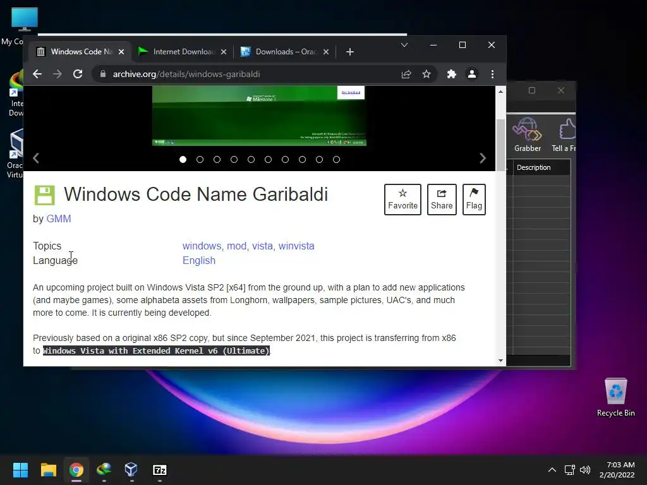Click the Favorite button
This screenshot has height=485, width=647.
402,200
